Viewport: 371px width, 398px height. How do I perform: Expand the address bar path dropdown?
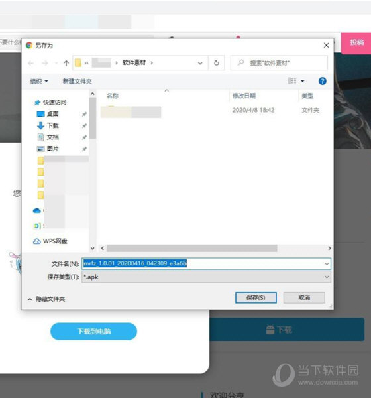click(x=200, y=63)
